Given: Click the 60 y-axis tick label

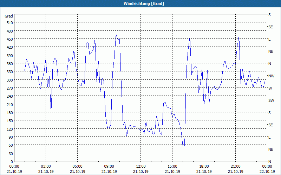Looking at the screenshot, I should pos(11,145).
